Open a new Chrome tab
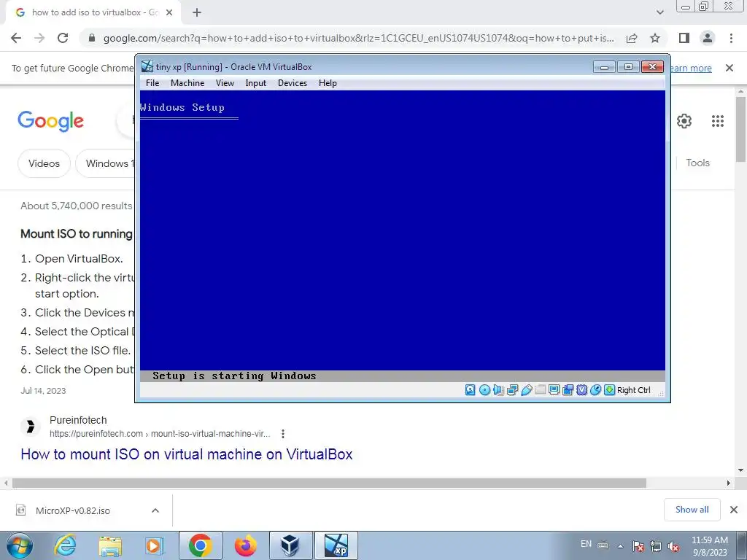747x560 pixels. pyautogui.click(x=197, y=12)
